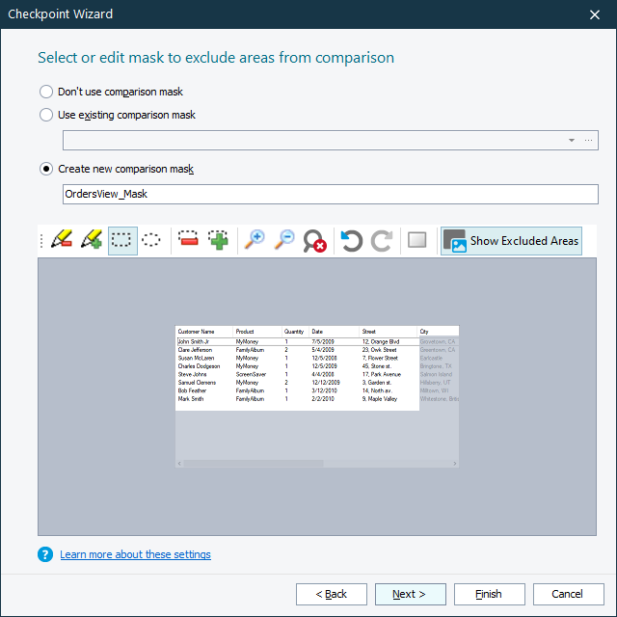The image size is (617, 617).
Task: Select Don't use comparison mask option
Action: click(46, 92)
